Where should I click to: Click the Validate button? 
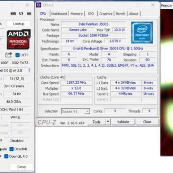(x=123, y=122)
